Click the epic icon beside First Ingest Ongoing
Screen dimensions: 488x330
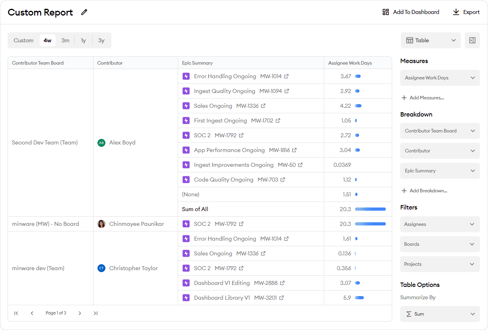coord(186,121)
